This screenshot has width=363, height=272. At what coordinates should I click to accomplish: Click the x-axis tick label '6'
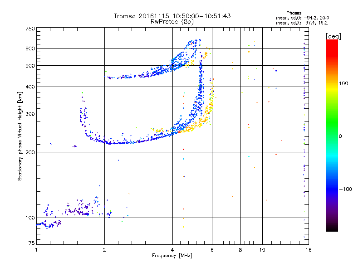click(212, 250)
